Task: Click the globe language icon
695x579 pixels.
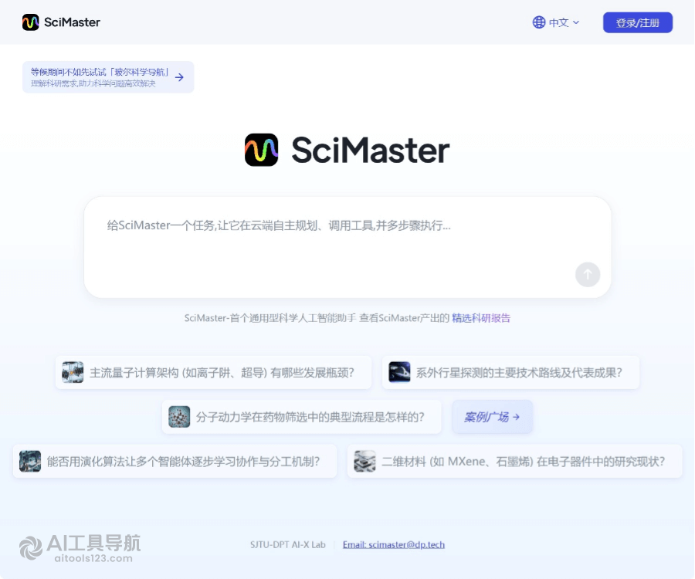Action: (538, 22)
